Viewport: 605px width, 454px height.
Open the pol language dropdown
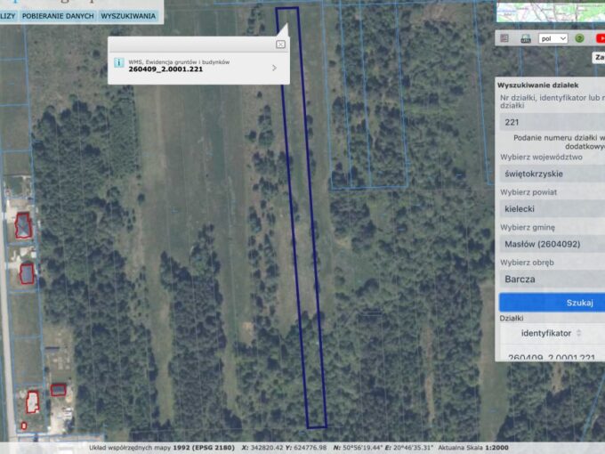(553, 38)
